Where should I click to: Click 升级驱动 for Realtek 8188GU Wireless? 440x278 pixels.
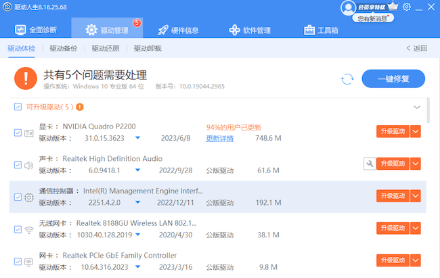click(393, 228)
